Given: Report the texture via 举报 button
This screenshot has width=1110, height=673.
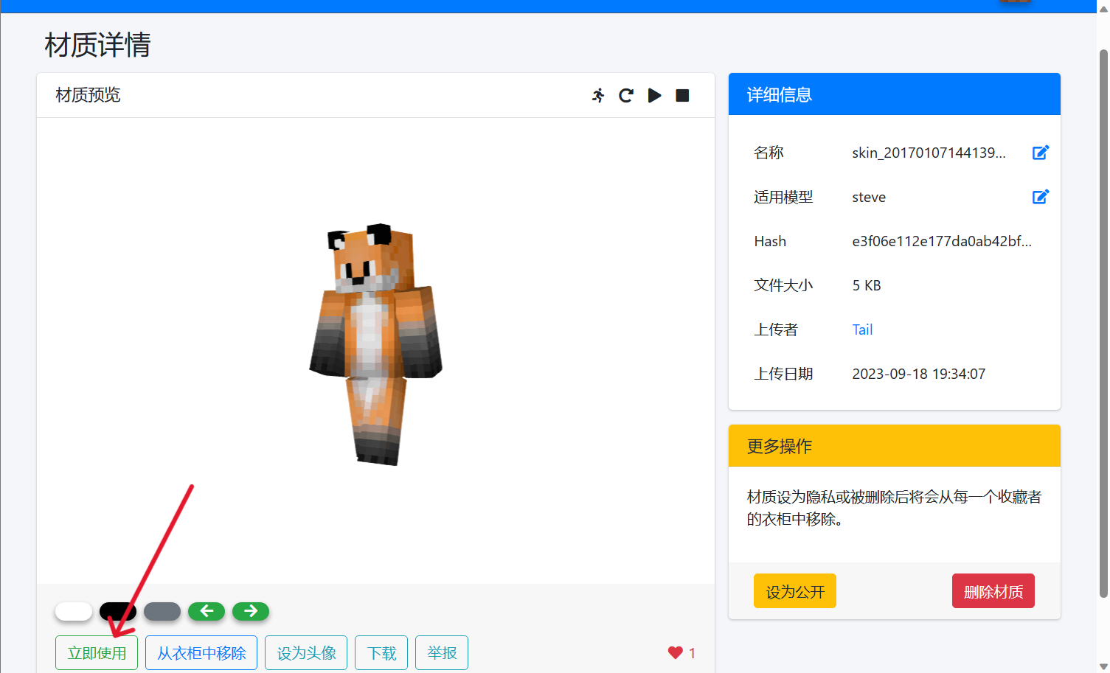Looking at the screenshot, I should pyautogui.click(x=442, y=653).
